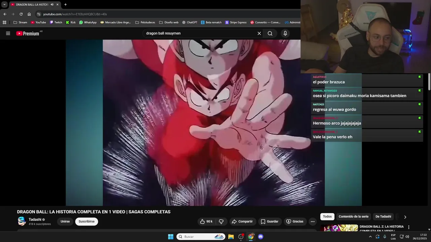Click the Suscribirse button
Image resolution: width=431 pixels, height=242 pixels.
[87, 221]
